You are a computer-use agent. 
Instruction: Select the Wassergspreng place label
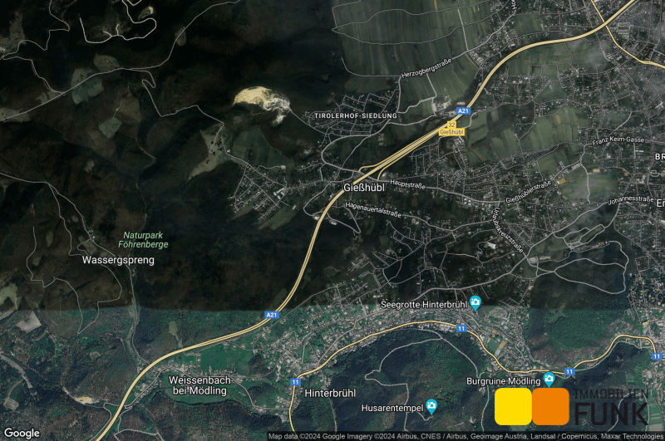[x=118, y=259]
